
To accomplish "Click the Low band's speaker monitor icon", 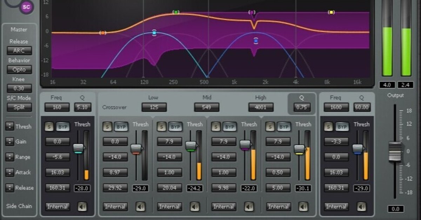I will [x=140, y=207].
